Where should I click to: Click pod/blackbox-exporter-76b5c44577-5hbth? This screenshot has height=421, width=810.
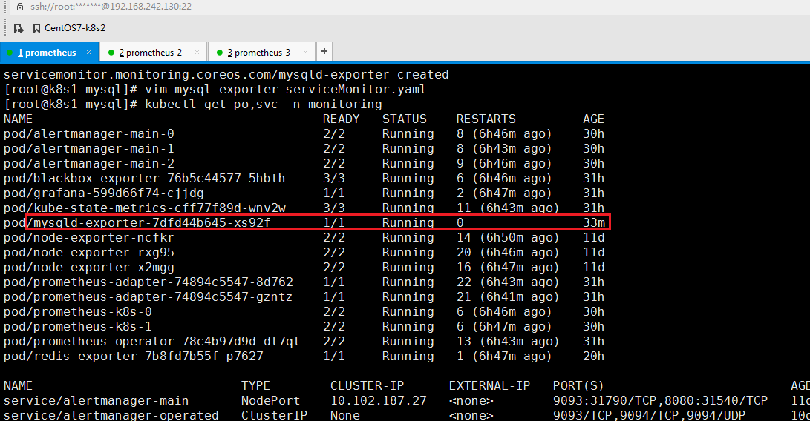pos(144,179)
